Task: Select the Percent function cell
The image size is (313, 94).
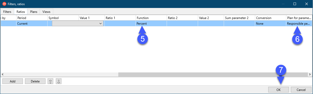Action: tap(151, 23)
